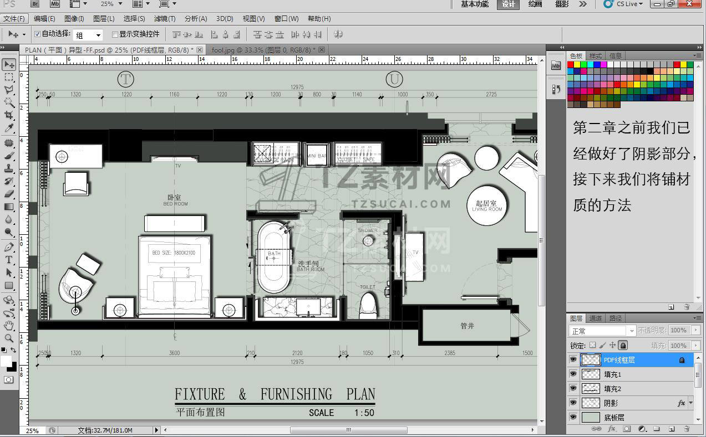Switch to the 通道 tab
706x437 pixels.
tap(596, 318)
